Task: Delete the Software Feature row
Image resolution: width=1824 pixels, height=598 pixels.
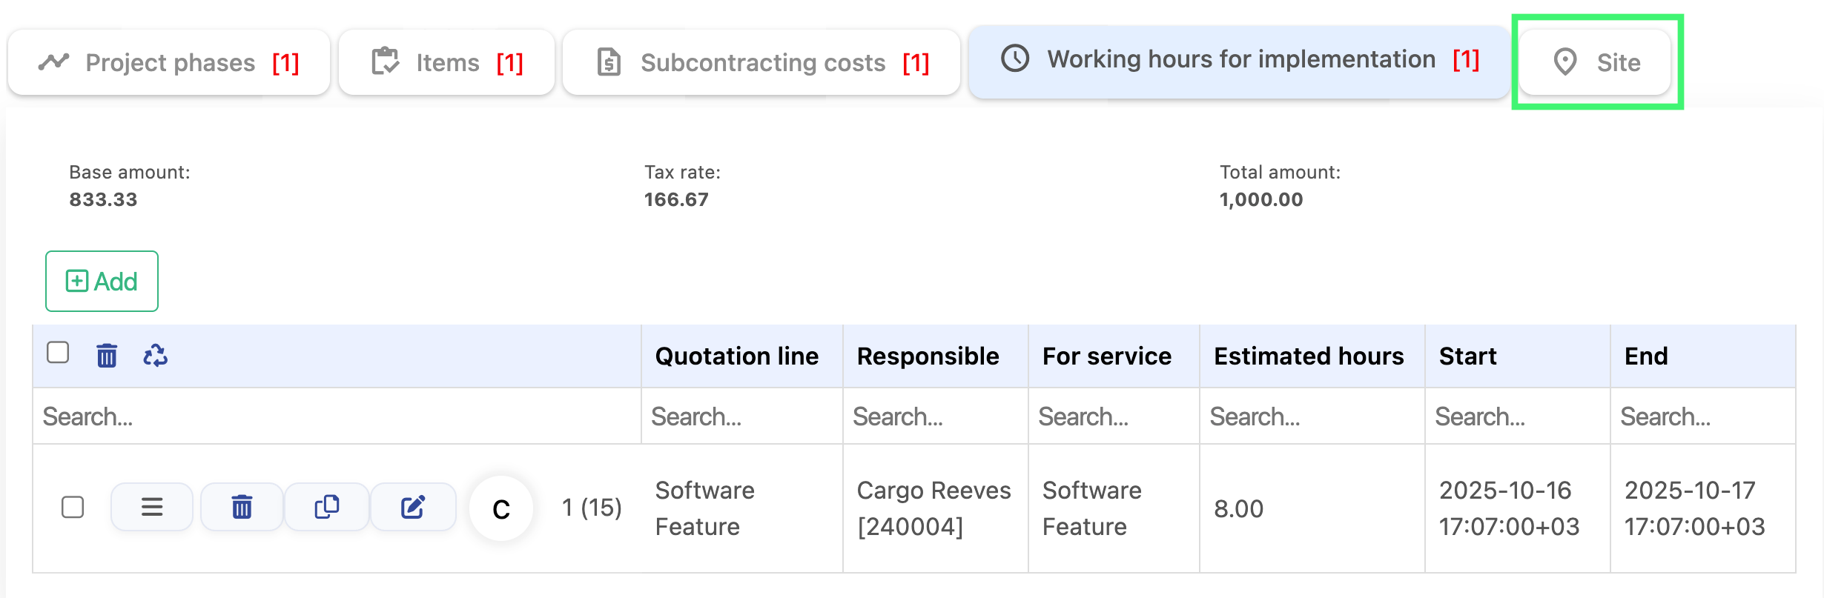Action: [242, 508]
